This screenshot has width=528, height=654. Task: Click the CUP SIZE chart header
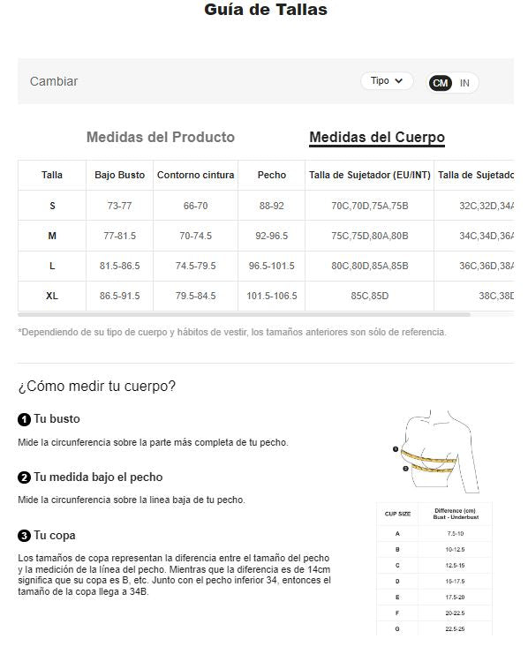[397, 514]
